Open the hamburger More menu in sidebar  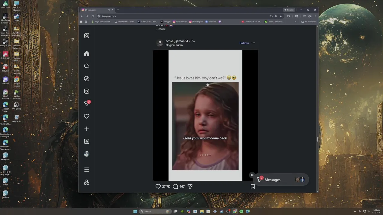(x=86, y=170)
